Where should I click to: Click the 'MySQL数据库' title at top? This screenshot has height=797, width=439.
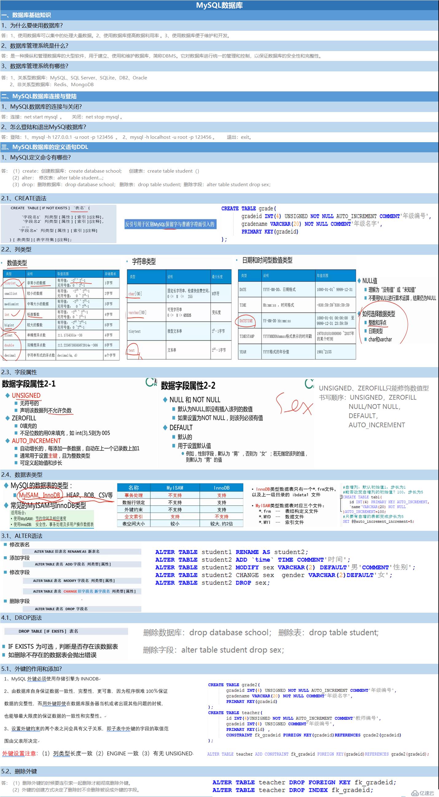(219, 5)
